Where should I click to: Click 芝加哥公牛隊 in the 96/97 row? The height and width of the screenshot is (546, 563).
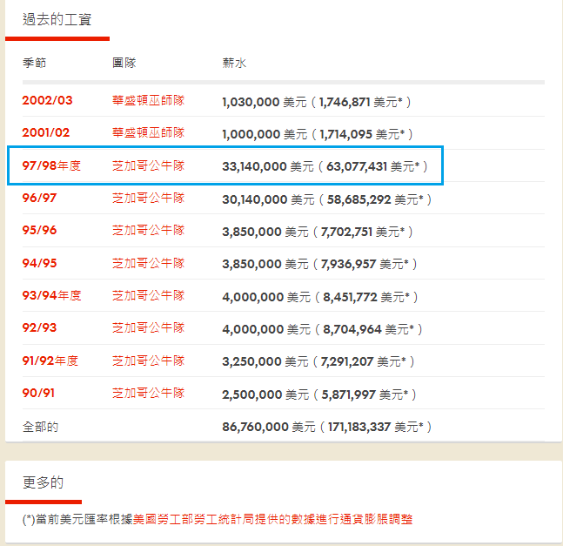149,199
